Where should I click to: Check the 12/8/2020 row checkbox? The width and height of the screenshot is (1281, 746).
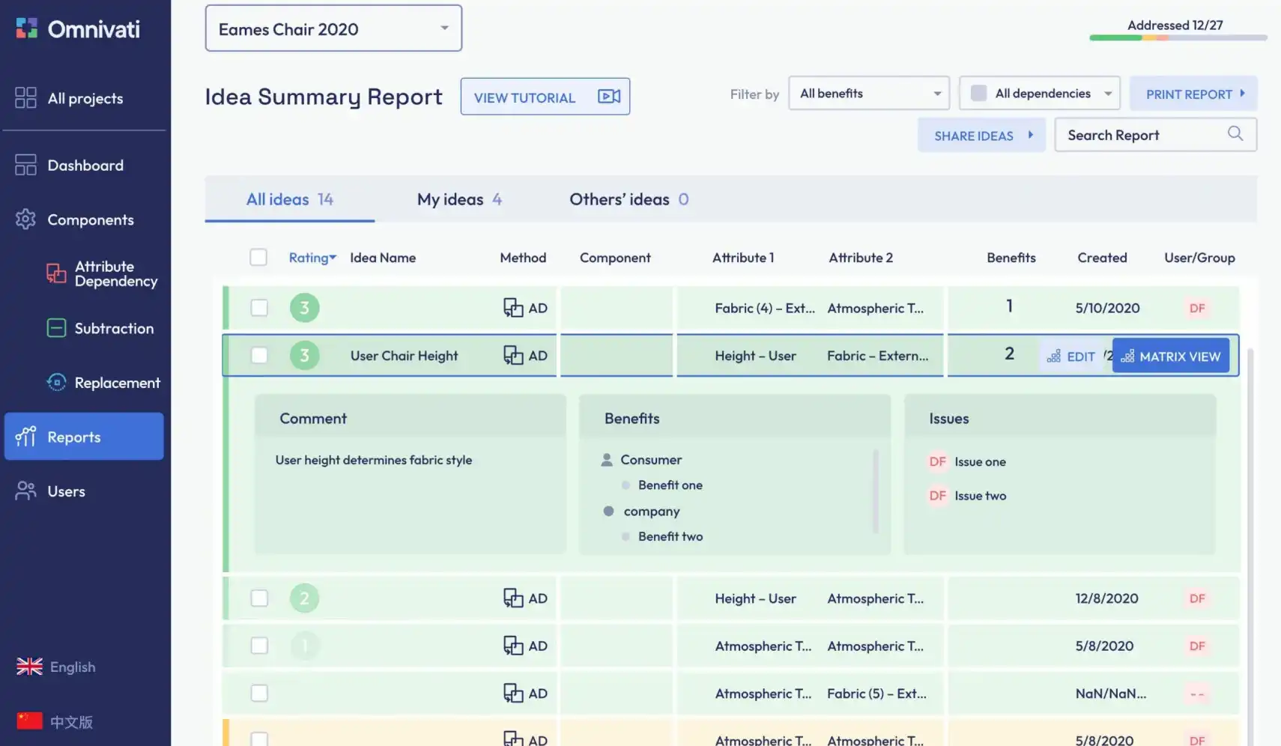pyautogui.click(x=259, y=598)
